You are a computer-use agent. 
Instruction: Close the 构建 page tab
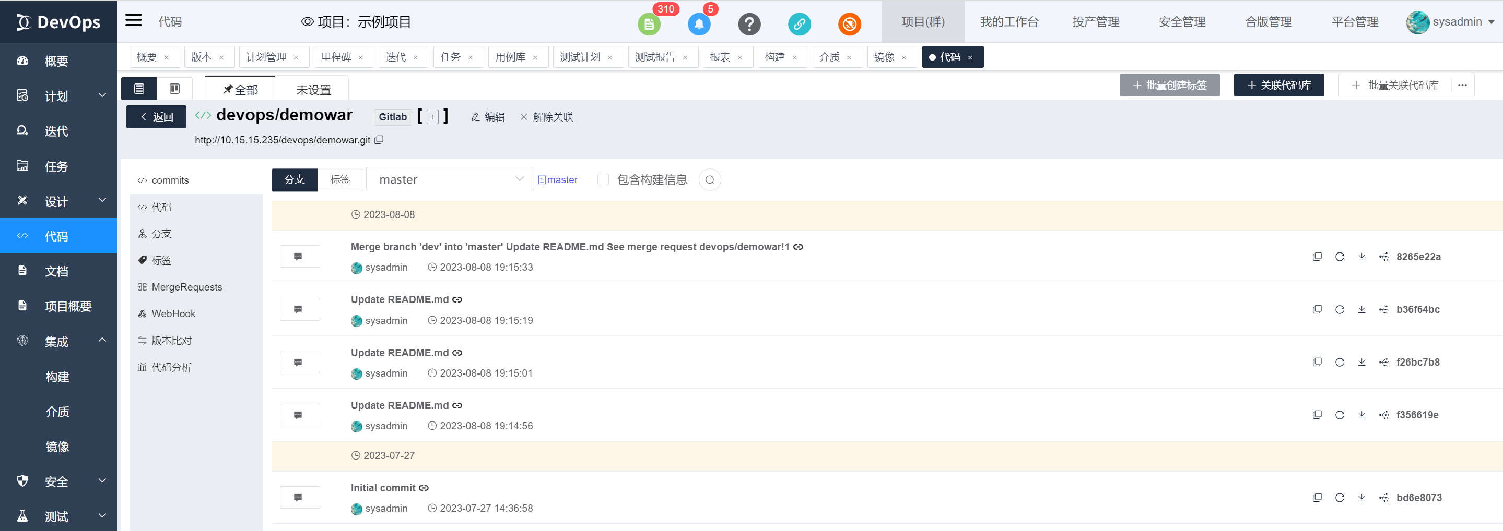pyautogui.click(x=795, y=58)
